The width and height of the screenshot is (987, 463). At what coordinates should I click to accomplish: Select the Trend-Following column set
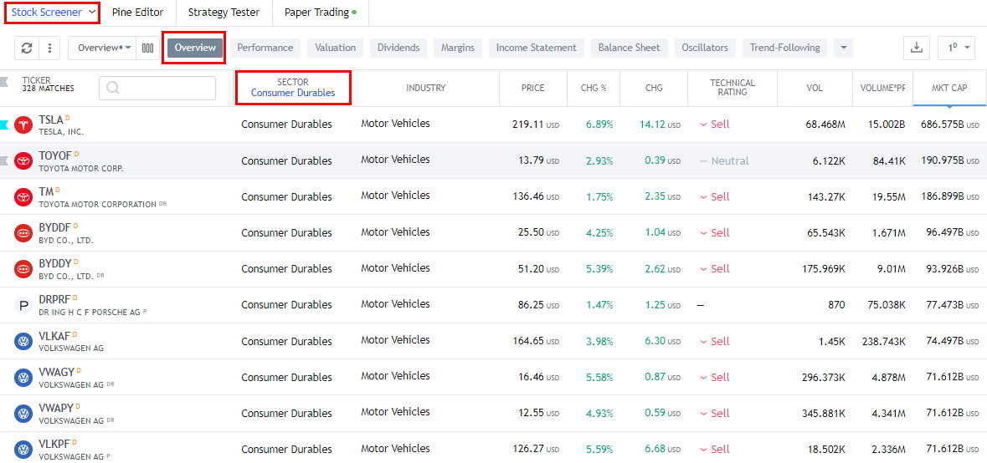point(785,48)
